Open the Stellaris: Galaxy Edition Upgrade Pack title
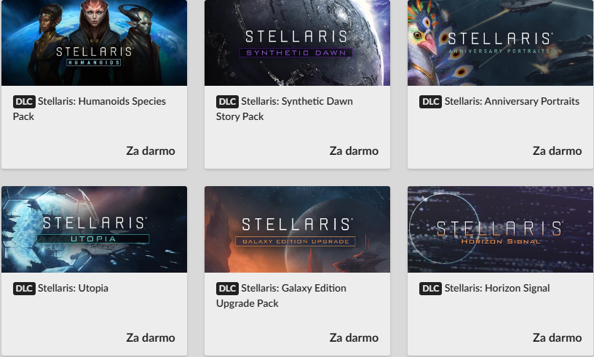Viewport: 594px width, 357px height. click(281, 296)
